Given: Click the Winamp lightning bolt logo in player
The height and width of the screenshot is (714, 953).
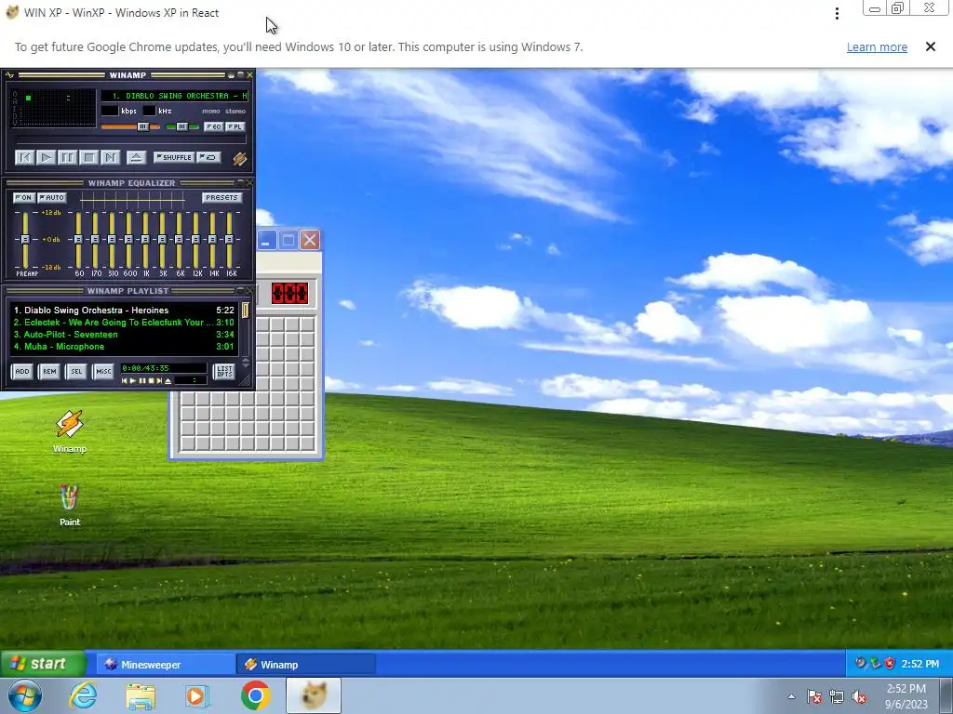Looking at the screenshot, I should [239, 158].
